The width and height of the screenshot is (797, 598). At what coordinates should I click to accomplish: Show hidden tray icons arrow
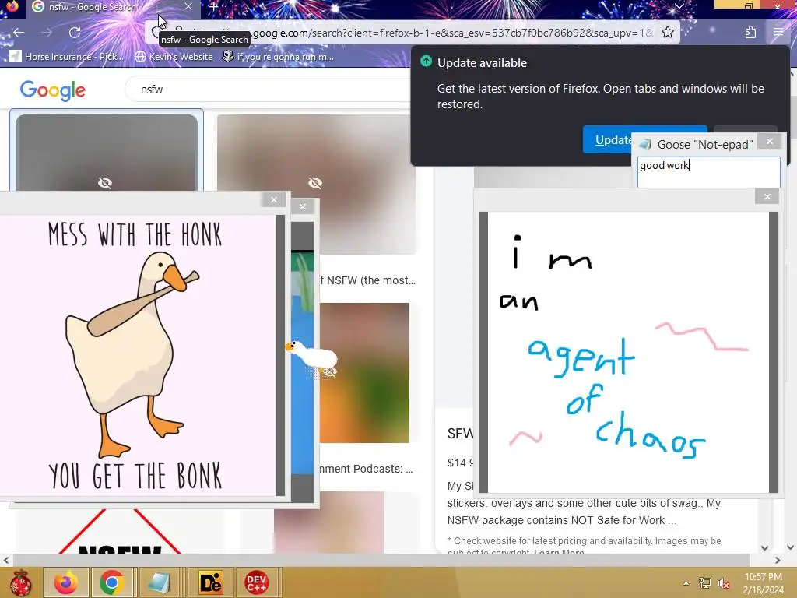[x=686, y=583]
